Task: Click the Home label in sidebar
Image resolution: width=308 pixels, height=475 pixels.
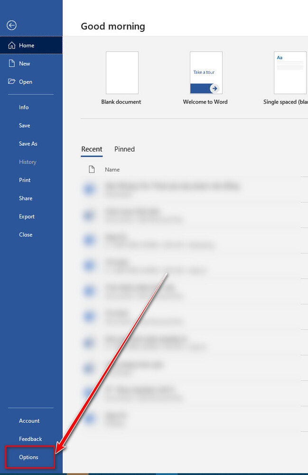Action: 27,46
